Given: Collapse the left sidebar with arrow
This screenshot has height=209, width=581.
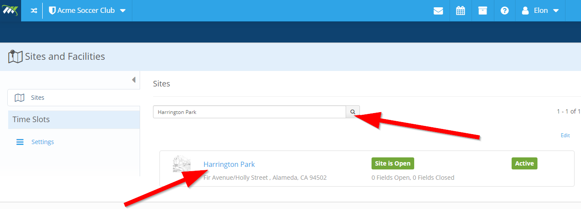Looking at the screenshot, I should pos(134,80).
